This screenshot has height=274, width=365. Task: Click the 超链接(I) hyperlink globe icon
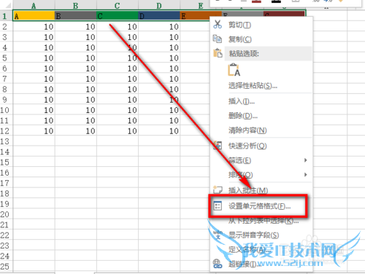[218, 264]
